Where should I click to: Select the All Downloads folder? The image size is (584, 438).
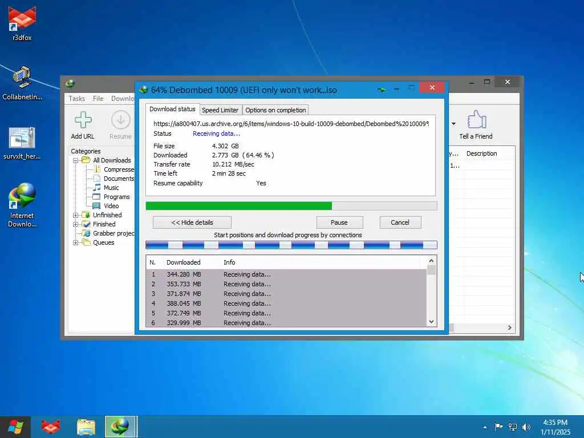112,160
